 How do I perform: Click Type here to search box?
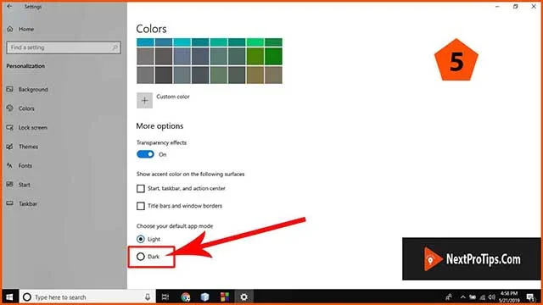tap(87, 297)
